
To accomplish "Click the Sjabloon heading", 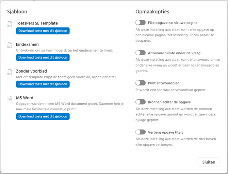I will 17,12.
